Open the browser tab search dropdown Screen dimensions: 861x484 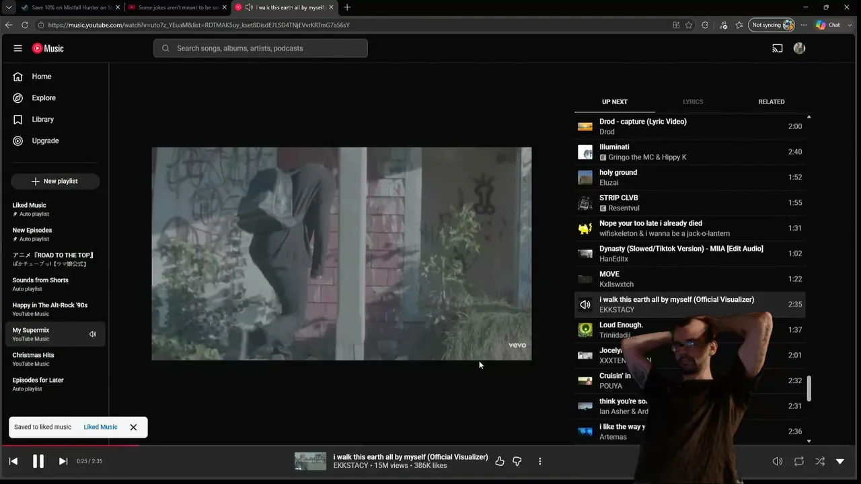tap(9, 7)
